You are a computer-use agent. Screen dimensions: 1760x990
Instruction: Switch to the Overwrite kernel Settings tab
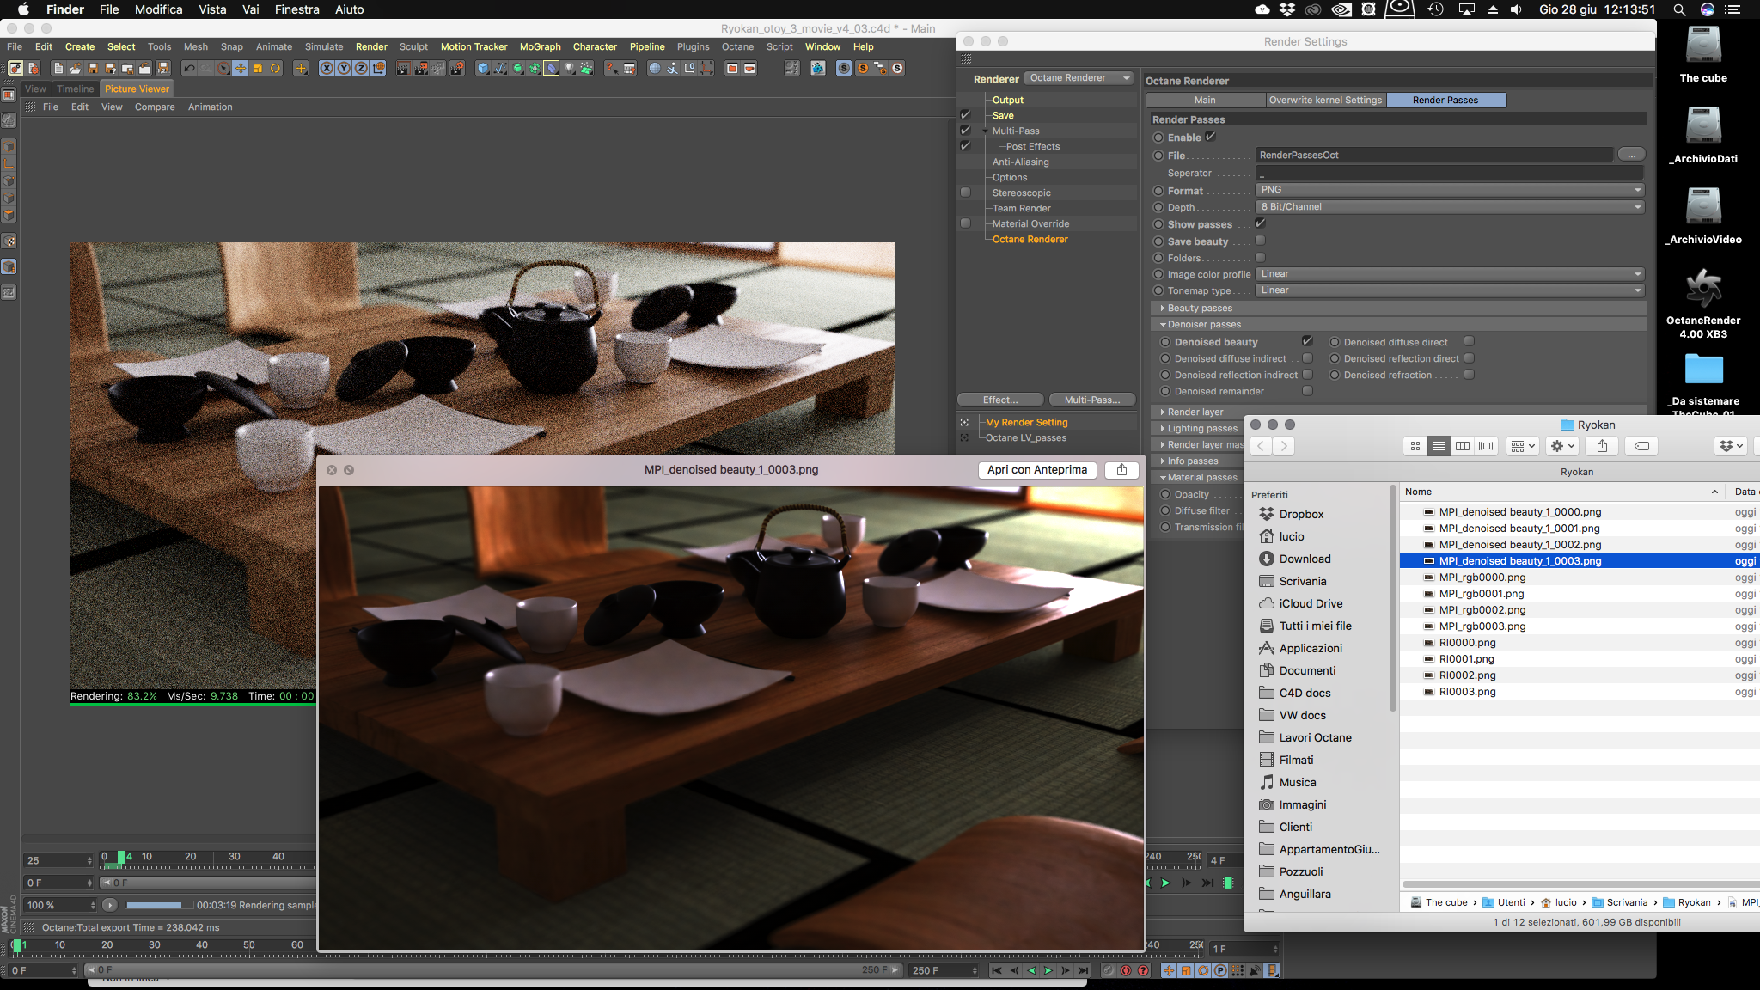(x=1325, y=101)
